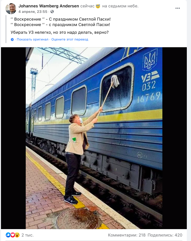Click the blue Like reaction icon

[8, 235]
